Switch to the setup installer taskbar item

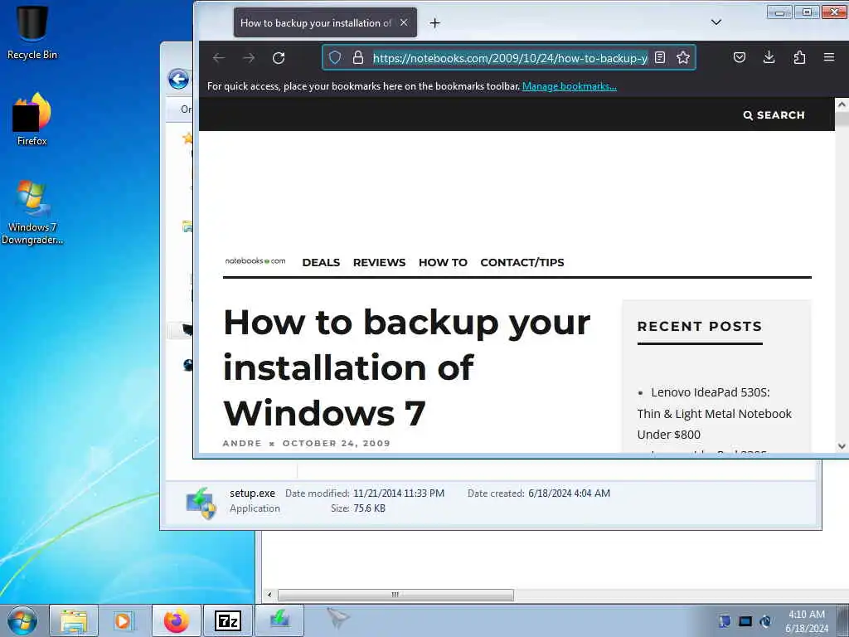click(x=279, y=620)
